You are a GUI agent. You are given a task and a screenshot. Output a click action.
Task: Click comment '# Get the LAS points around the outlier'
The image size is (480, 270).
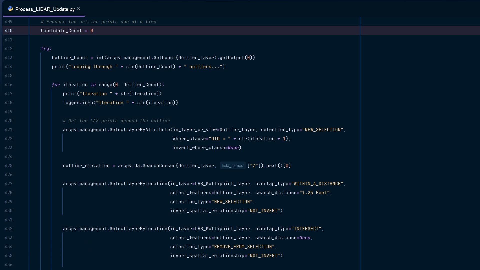(116, 121)
